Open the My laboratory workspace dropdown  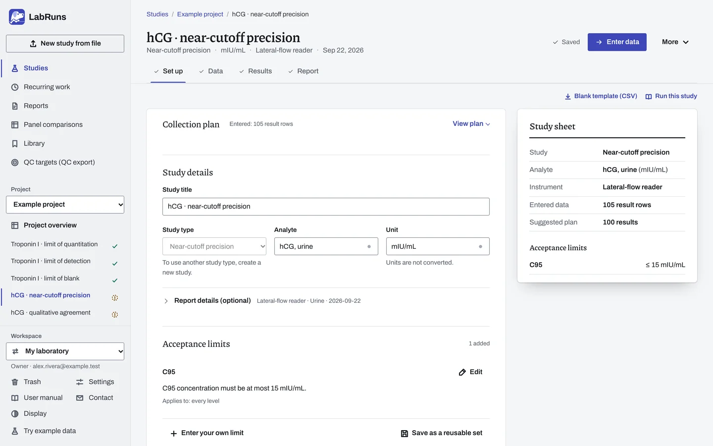coord(65,351)
